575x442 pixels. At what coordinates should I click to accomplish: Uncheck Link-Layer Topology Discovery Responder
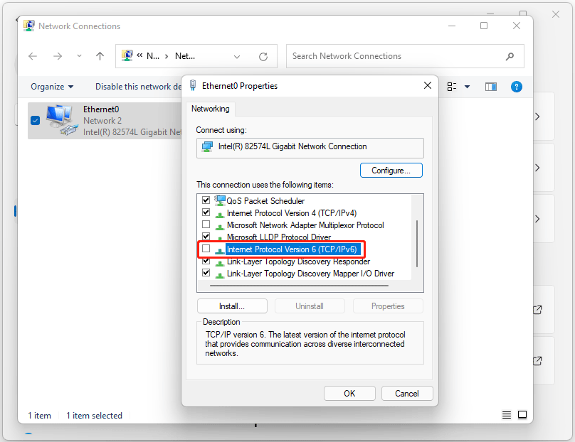[x=206, y=261]
